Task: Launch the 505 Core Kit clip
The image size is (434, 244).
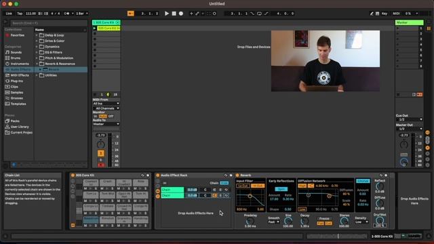Action: coord(95,28)
